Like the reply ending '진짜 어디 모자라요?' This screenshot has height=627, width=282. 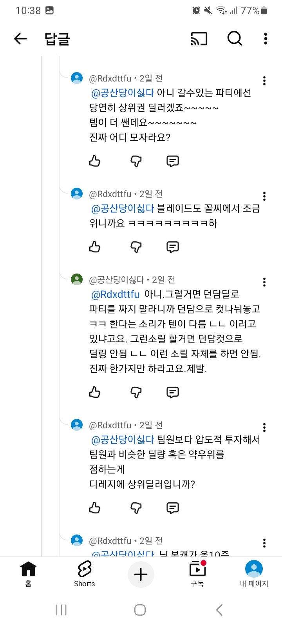click(95, 161)
